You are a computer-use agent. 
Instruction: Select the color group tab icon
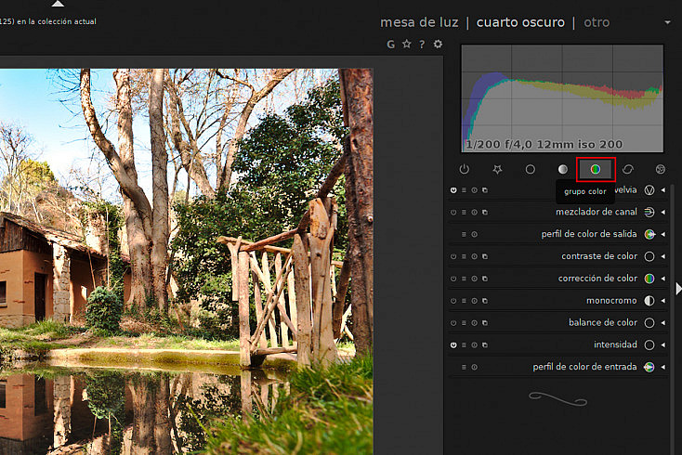(596, 169)
